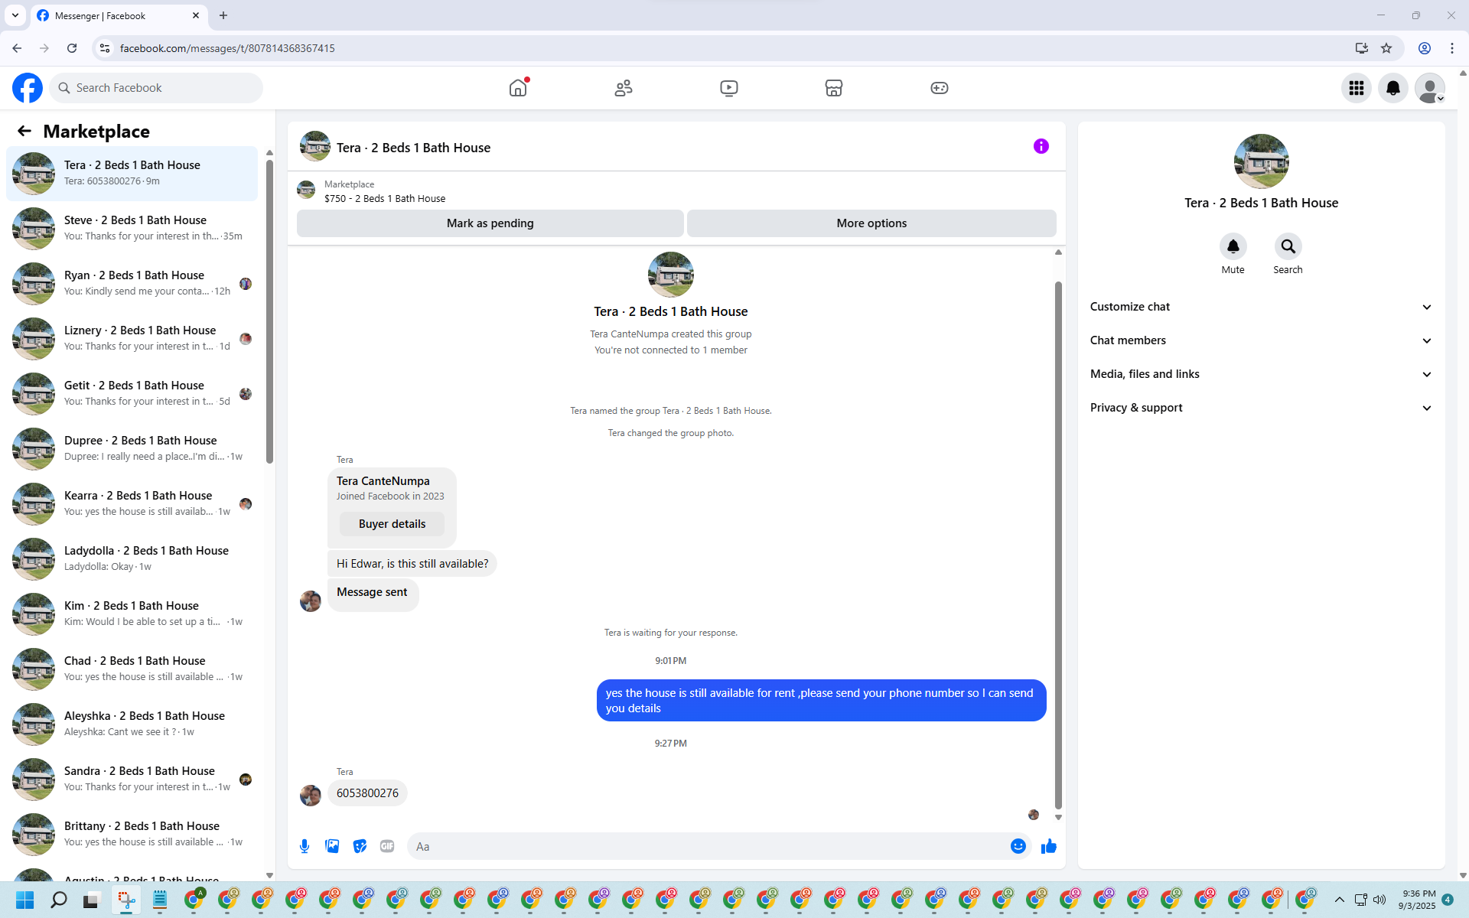This screenshot has height=918, width=1469.
Task: Expand Media, files and links section
Action: click(x=1261, y=374)
